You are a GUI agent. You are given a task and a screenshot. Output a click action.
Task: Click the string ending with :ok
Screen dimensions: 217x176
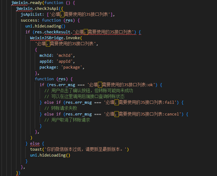click(x=122, y=85)
